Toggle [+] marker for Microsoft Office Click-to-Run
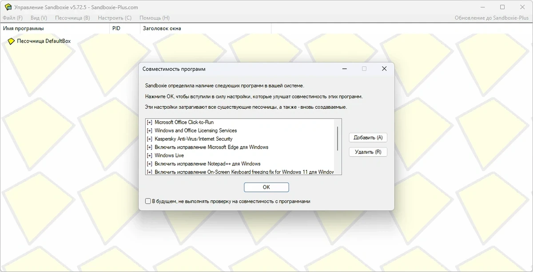Screen dimensions: 533x272 [x=149, y=122]
